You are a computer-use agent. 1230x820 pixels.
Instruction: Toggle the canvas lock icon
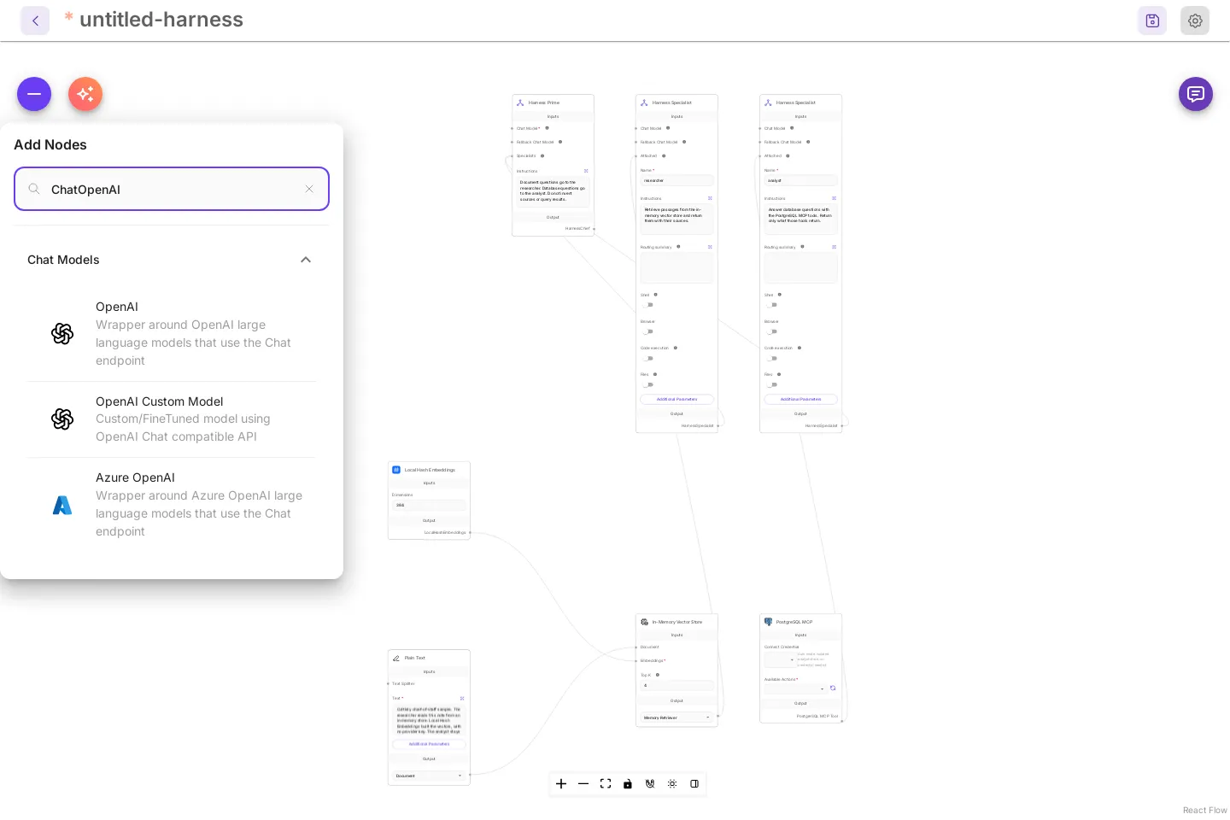tap(628, 784)
